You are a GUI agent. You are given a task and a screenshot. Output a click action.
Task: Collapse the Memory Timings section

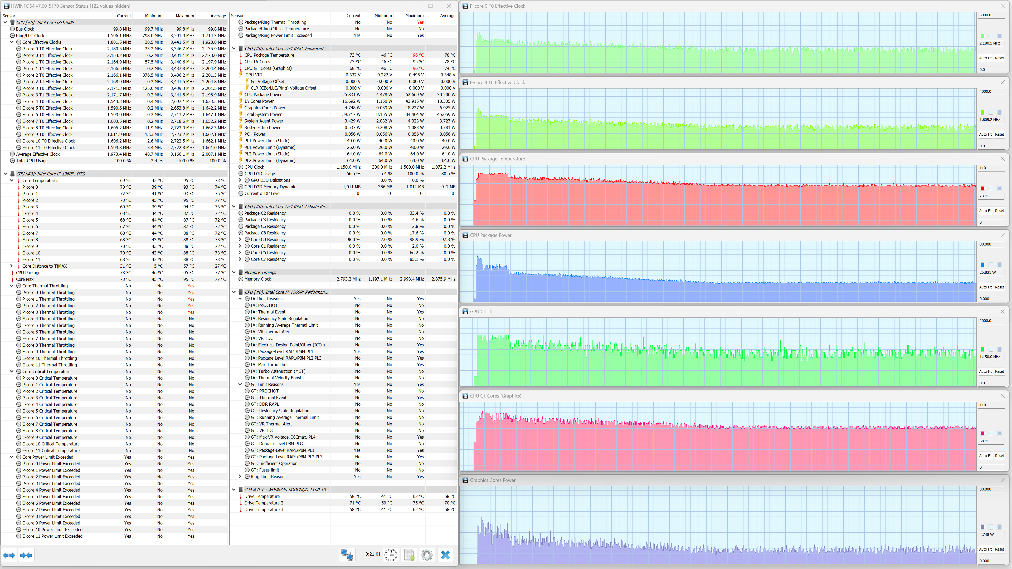[234, 272]
